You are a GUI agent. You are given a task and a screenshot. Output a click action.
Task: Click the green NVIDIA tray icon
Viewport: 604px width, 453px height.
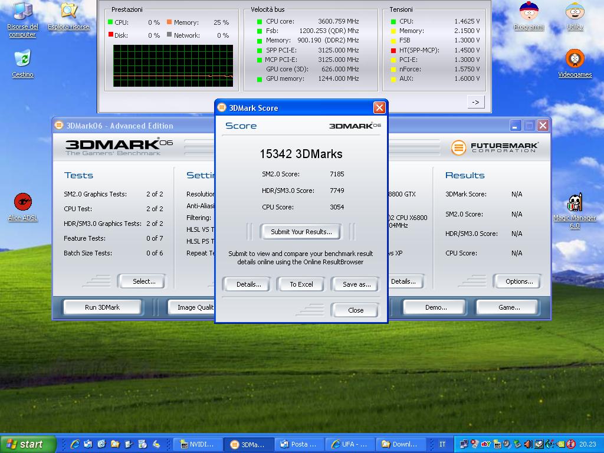click(560, 444)
